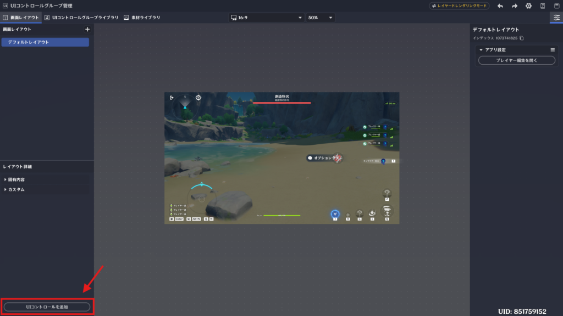This screenshot has width=563, height=316.
Task: Click the UI icon in the title bar
Action: [5, 5]
